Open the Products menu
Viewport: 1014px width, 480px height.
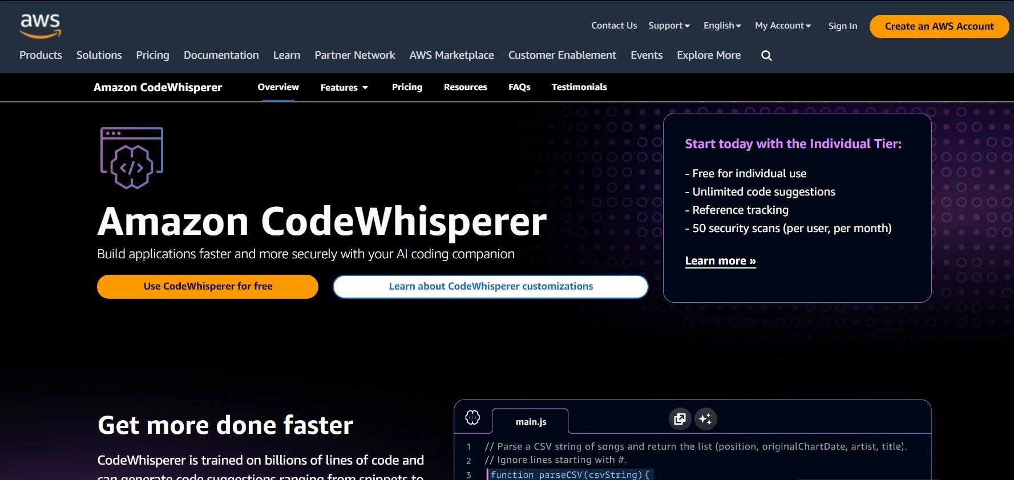(x=41, y=55)
